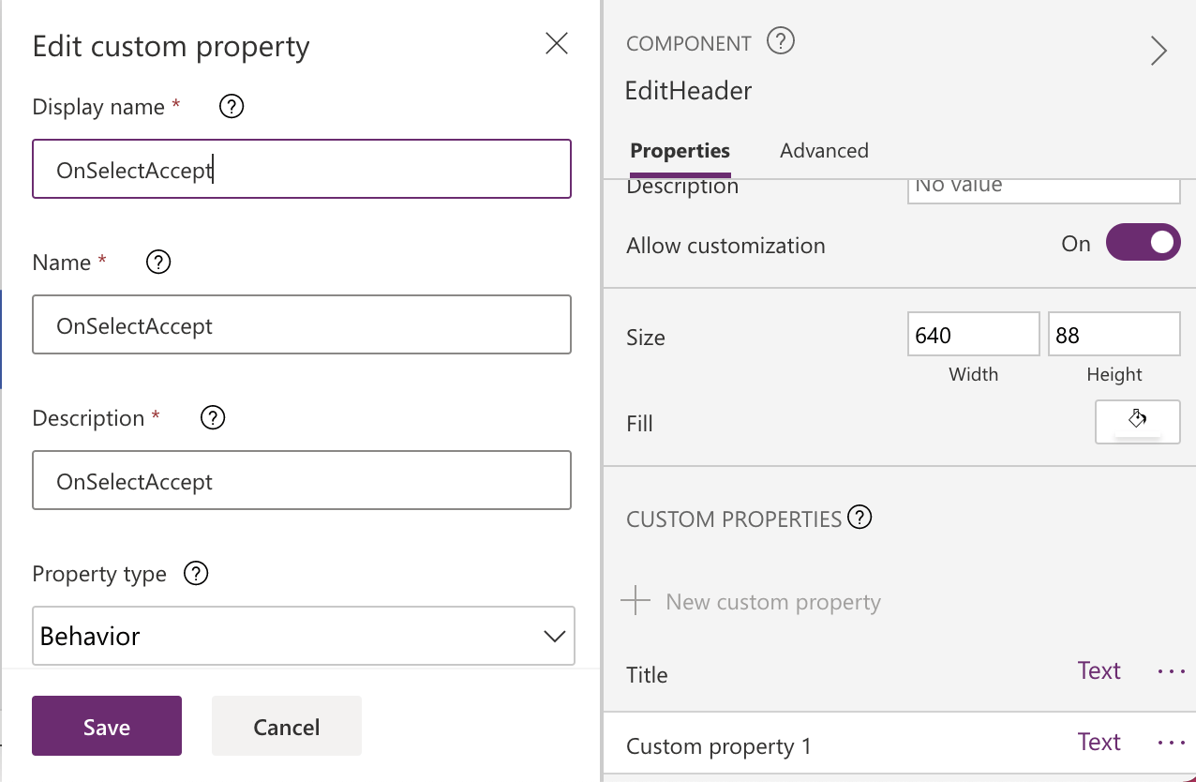Click help icon next to Property type

196,574
